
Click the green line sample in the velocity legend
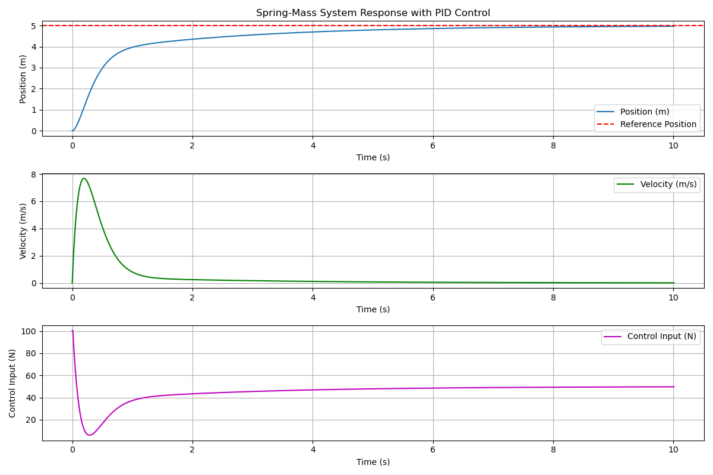pyautogui.click(x=627, y=184)
